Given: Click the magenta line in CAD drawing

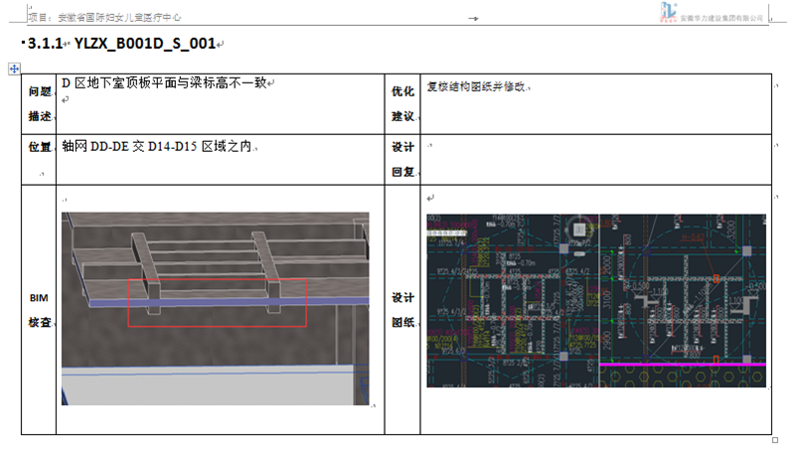Looking at the screenshot, I should [x=686, y=366].
